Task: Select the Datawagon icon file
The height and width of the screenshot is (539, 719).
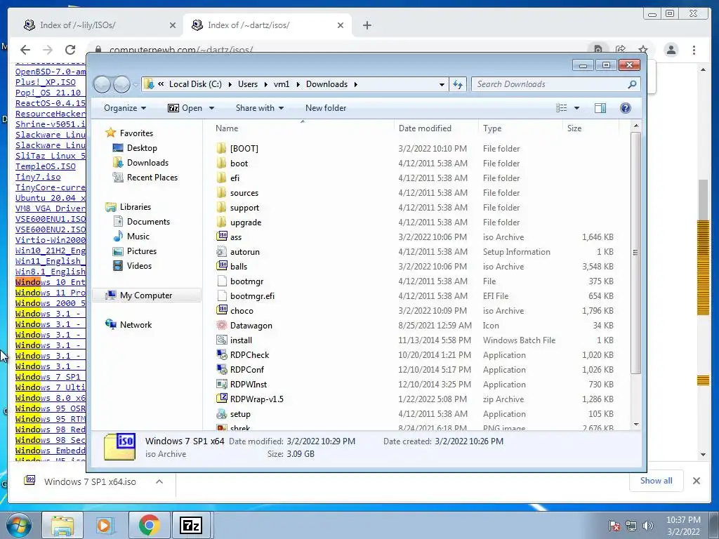Action: [222, 325]
